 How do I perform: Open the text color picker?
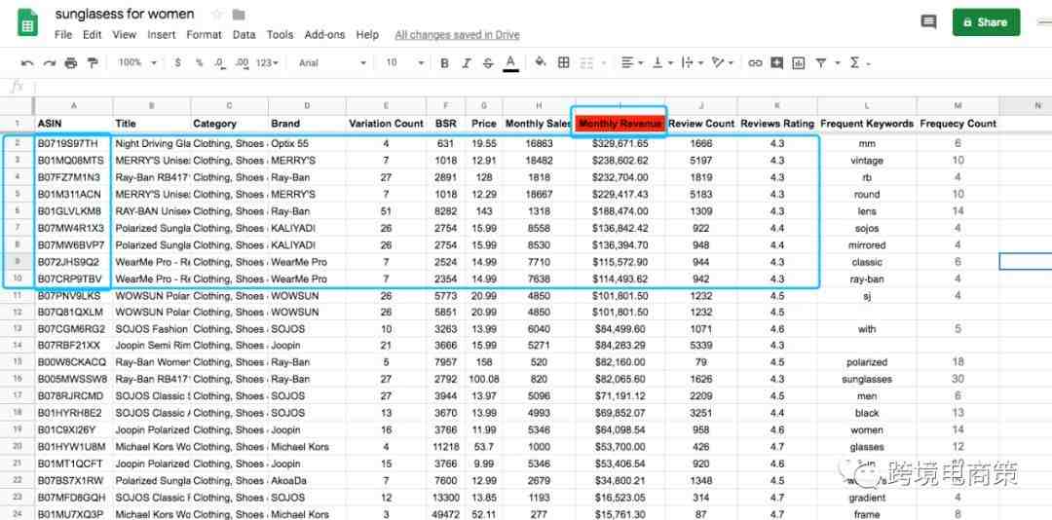(510, 63)
